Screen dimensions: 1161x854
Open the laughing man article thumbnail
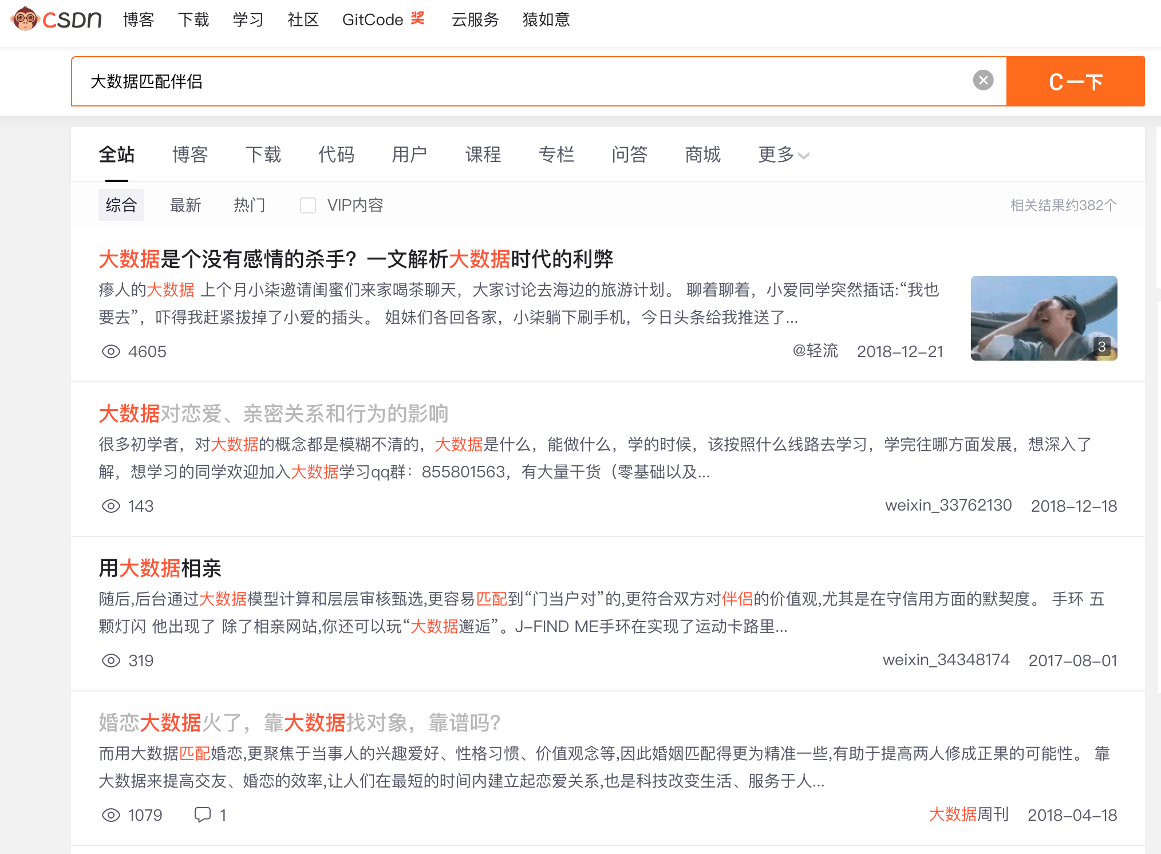pyautogui.click(x=1044, y=318)
